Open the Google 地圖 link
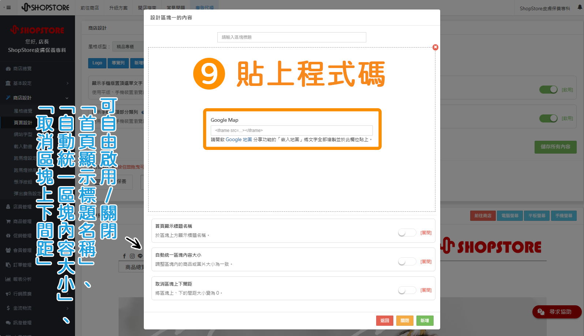The image size is (584, 336). tap(239, 140)
